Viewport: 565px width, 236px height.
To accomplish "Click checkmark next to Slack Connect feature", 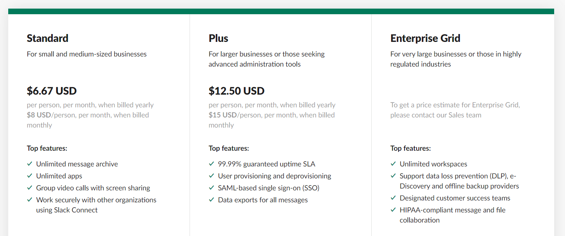I will click(x=30, y=200).
